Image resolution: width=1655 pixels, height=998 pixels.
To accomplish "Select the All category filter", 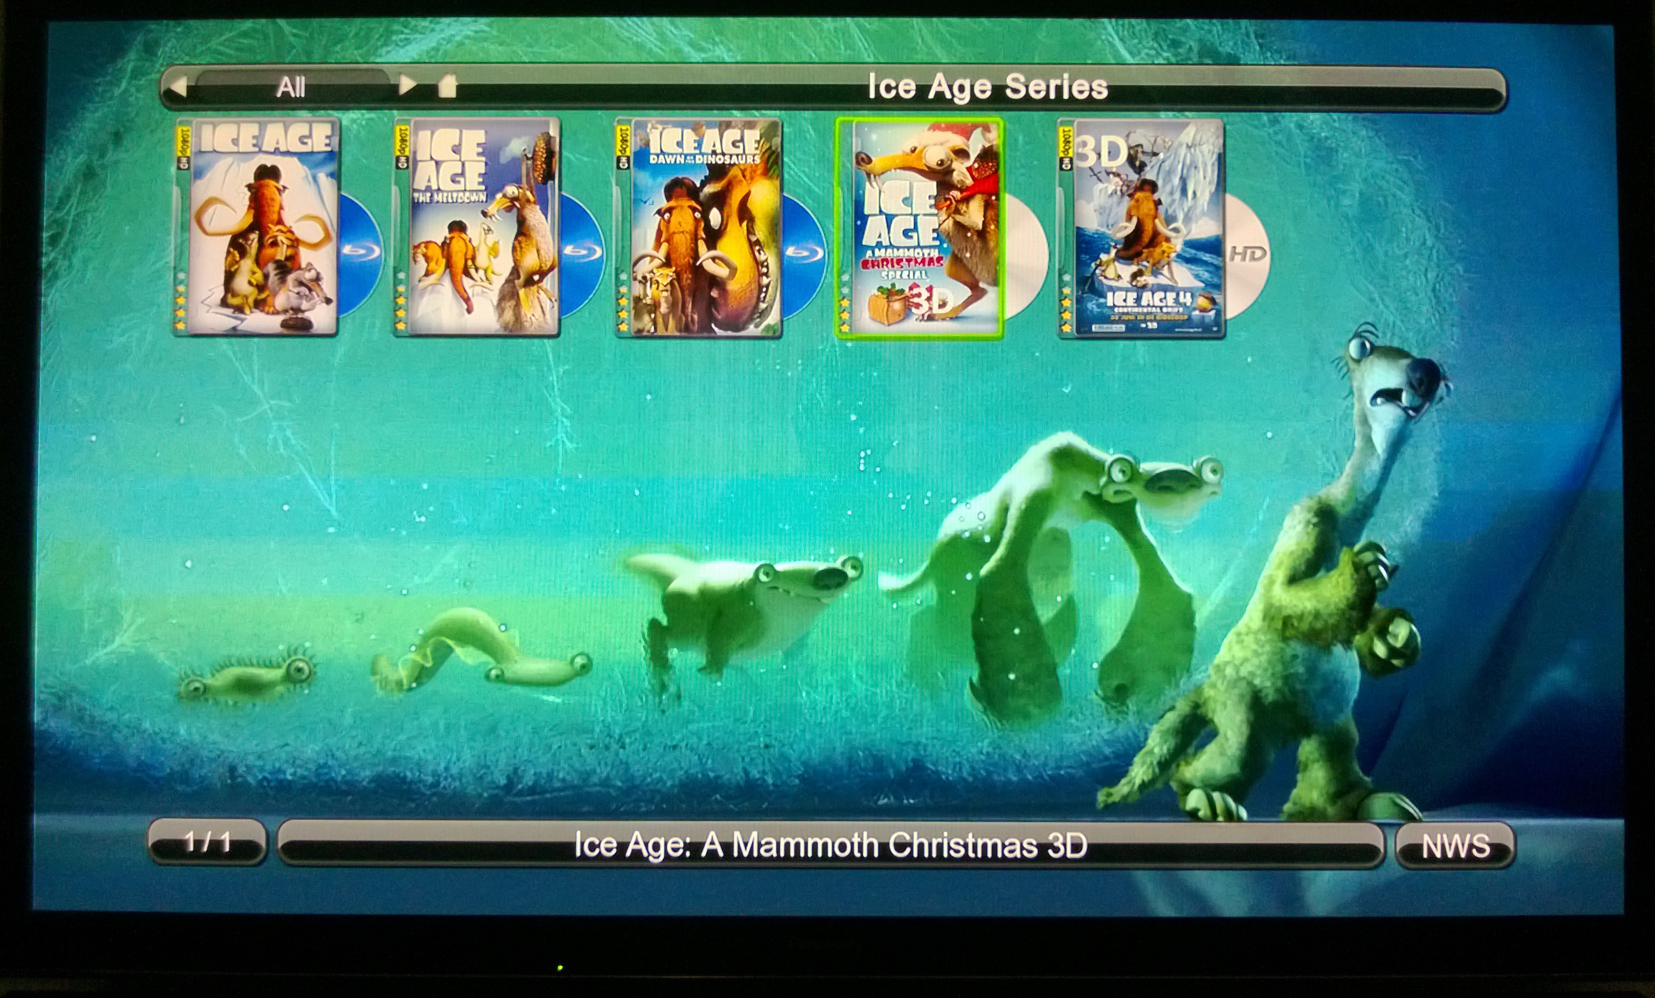I will [291, 87].
